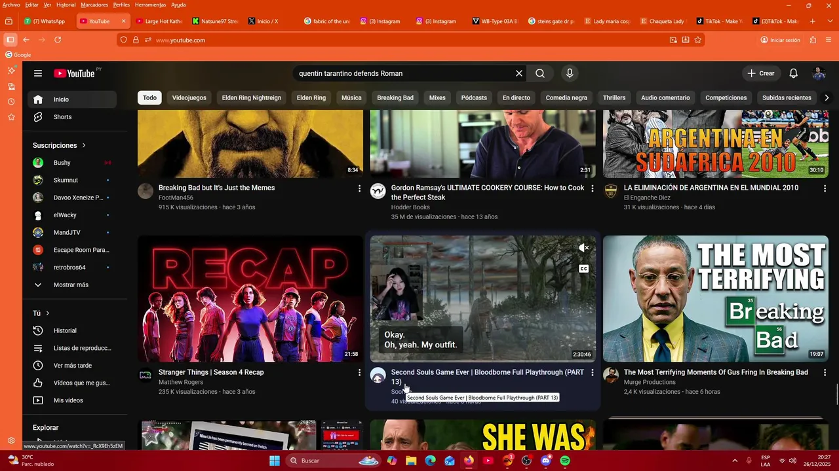This screenshot has width=839, height=471.
Task: Click the YouTube logo
Action: click(74, 73)
